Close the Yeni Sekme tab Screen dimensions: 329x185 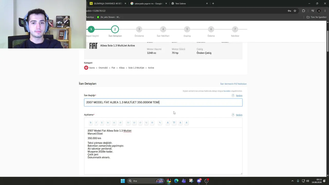tap(207, 4)
